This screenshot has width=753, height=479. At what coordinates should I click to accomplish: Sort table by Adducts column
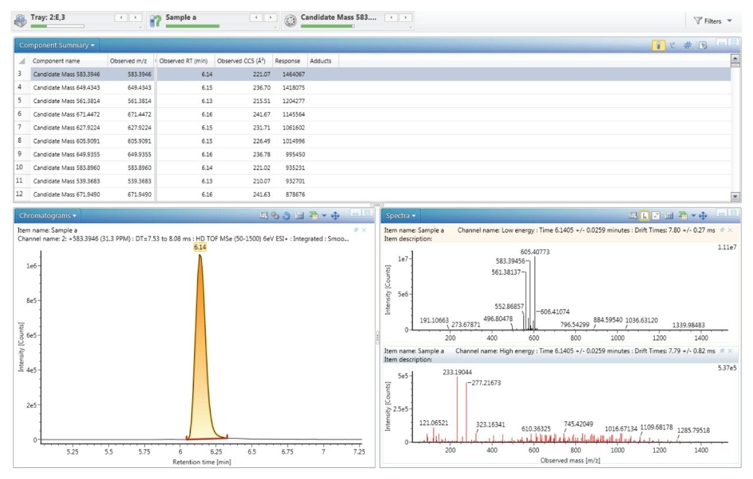322,61
